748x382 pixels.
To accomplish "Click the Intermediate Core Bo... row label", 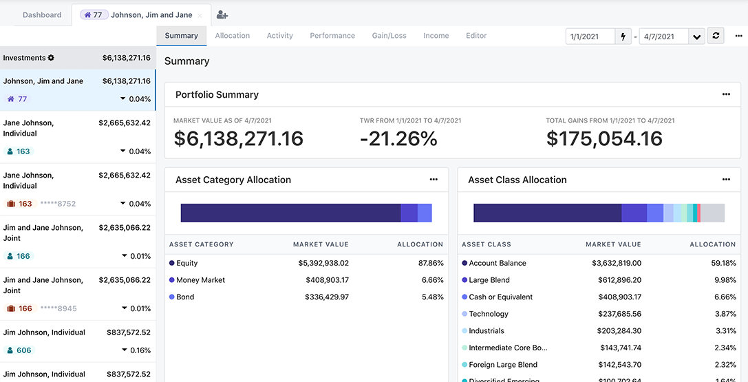I will click(x=508, y=348).
